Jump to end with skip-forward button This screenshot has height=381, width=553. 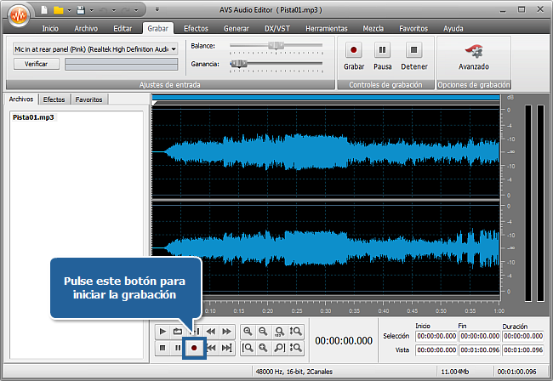tap(226, 348)
